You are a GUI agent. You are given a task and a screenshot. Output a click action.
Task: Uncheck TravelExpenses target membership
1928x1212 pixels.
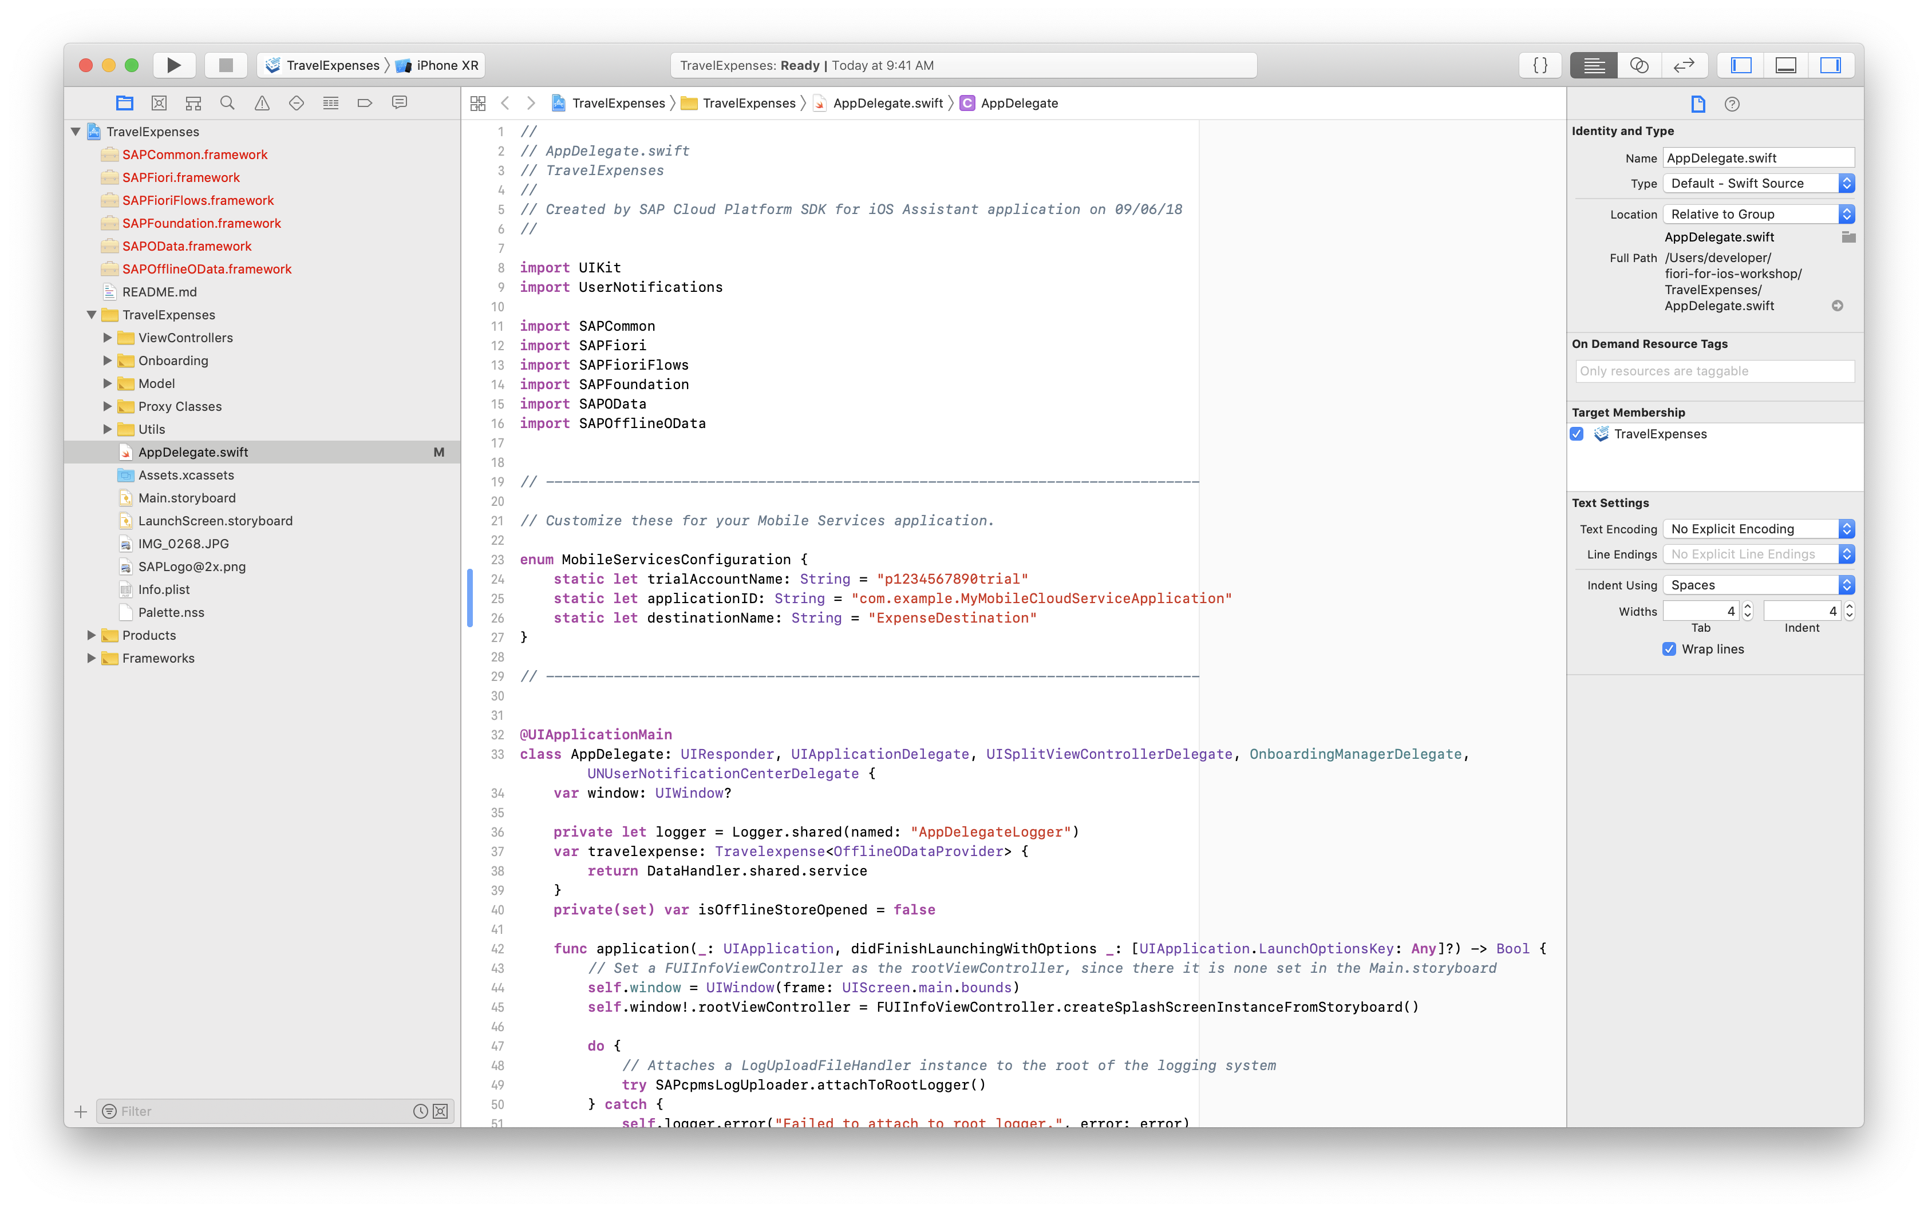click(1577, 434)
